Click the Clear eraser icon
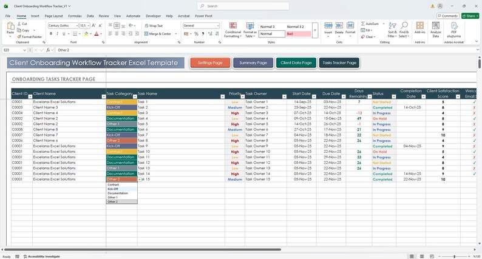Image resolution: width=482 pixels, height=259 pixels. tap(363, 36)
